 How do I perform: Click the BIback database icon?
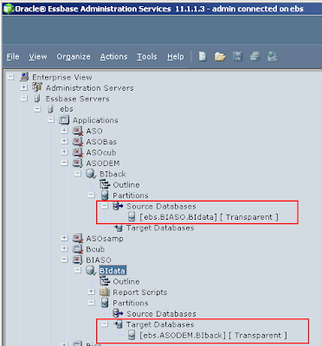(91, 174)
